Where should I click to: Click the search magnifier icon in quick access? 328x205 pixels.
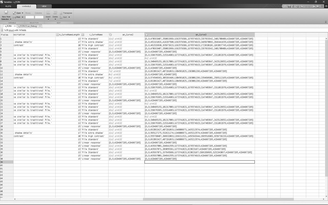pos(285,6)
